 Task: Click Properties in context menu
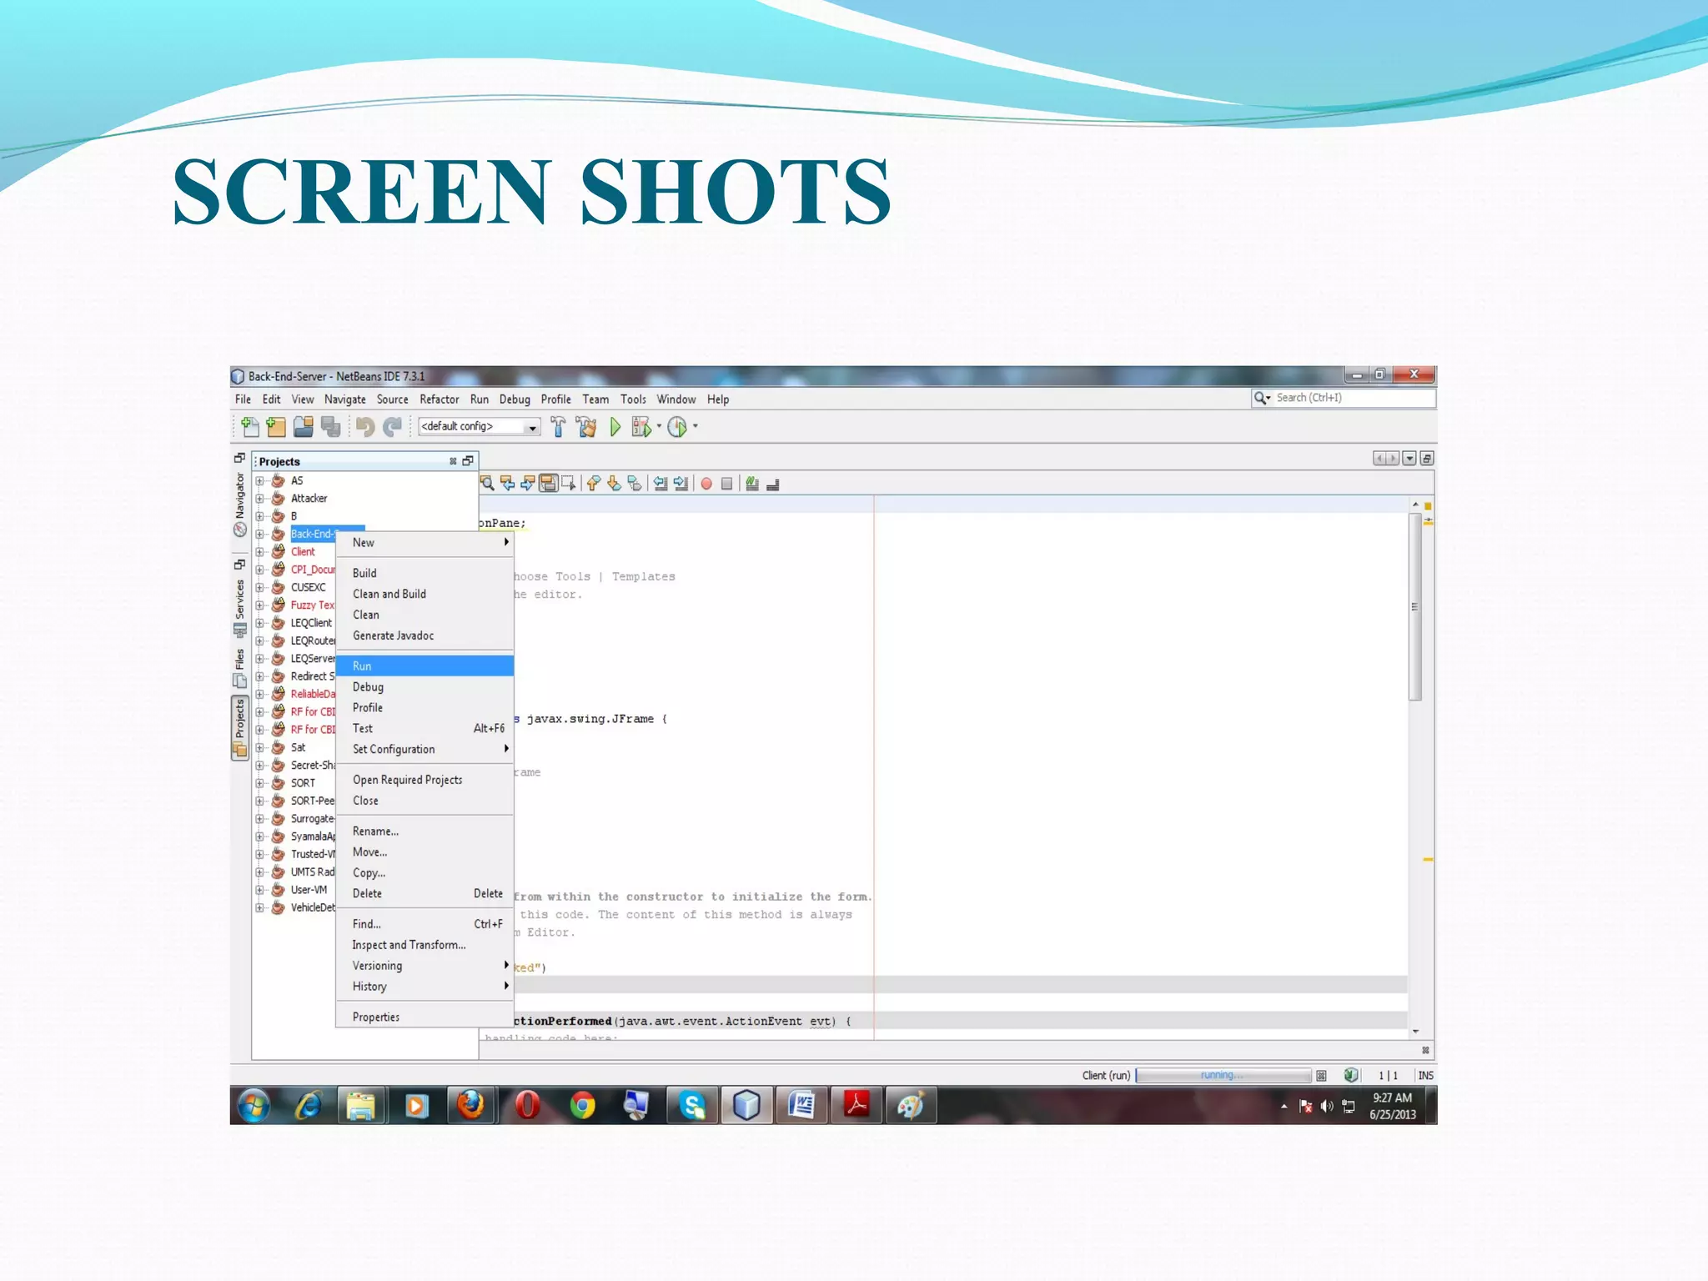click(424, 1017)
